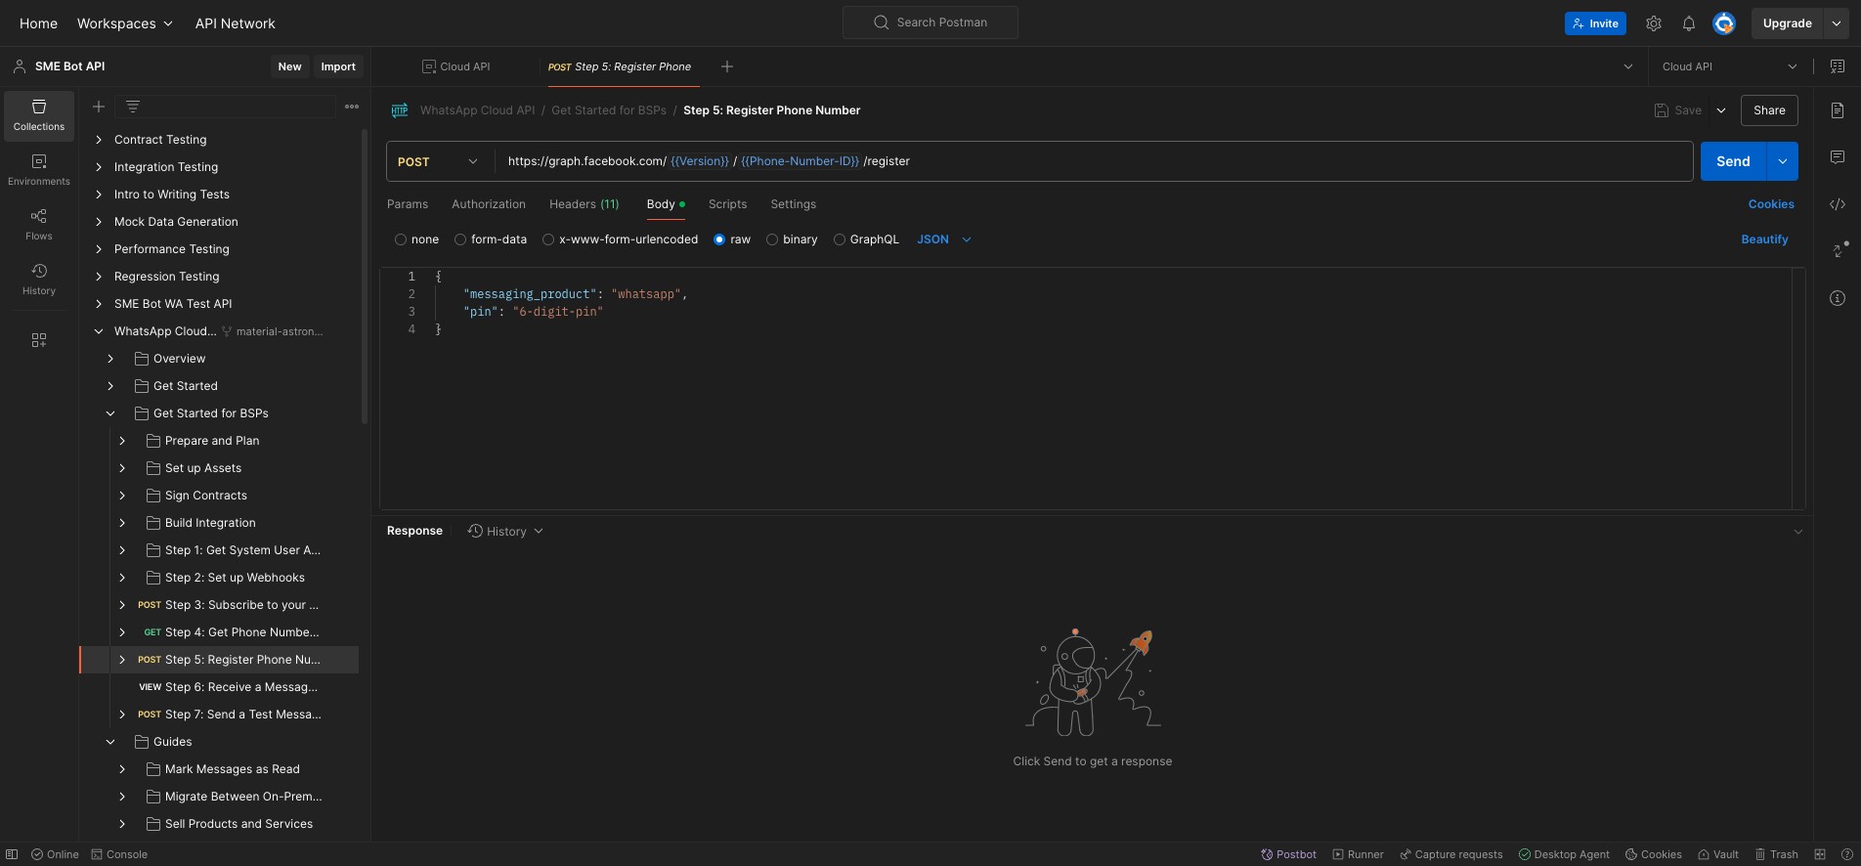The width and height of the screenshot is (1861, 866).
Task: Open the help icon in the status bar
Action: pos(1846,854)
